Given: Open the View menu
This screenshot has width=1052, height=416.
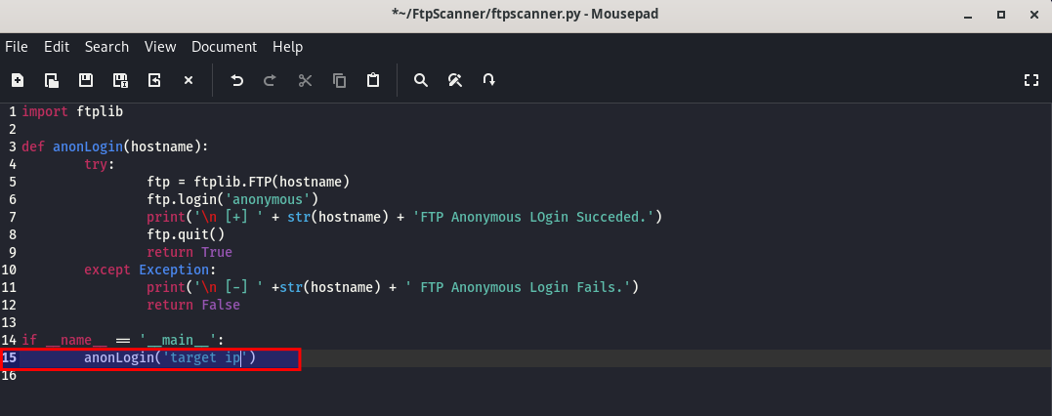Looking at the screenshot, I should click(x=160, y=47).
